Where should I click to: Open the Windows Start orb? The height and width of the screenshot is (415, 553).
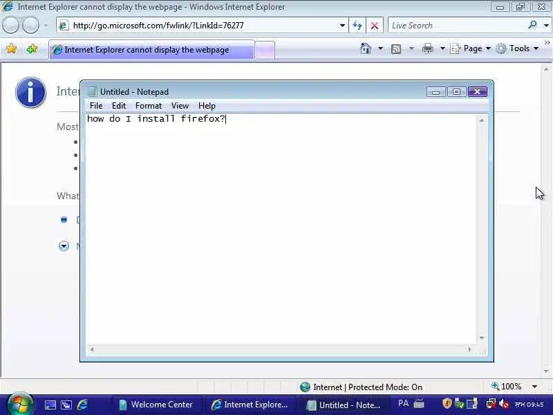point(20,404)
